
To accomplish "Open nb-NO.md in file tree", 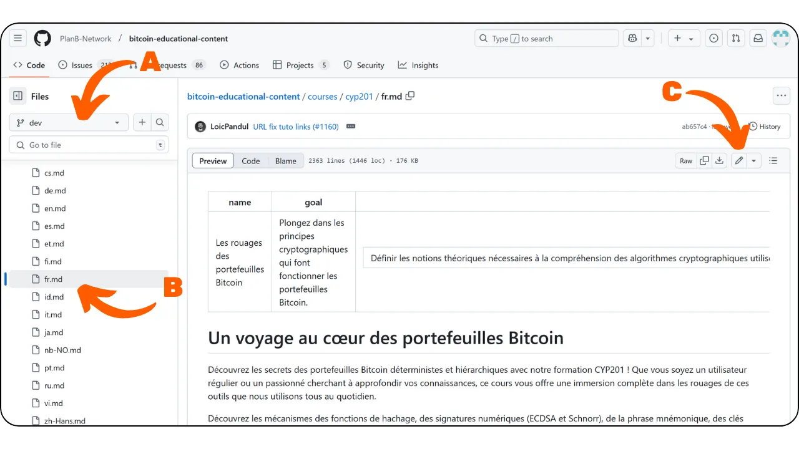I will pos(62,350).
